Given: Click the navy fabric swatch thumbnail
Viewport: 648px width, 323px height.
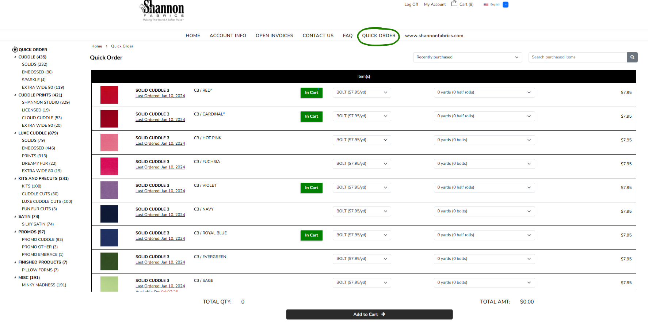Looking at the screenshot, I should 109,214.
